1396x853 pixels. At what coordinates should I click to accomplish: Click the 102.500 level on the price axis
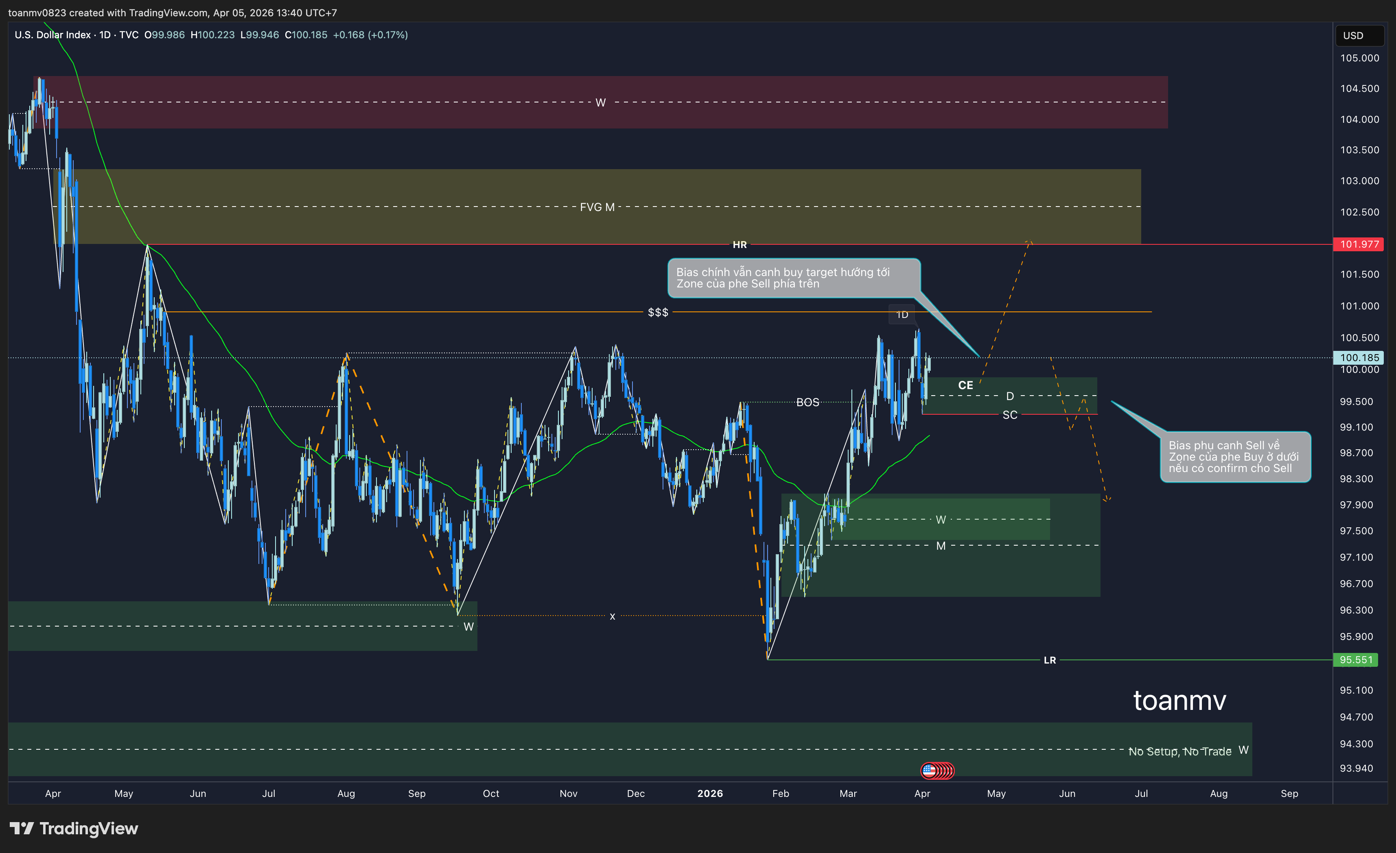1359,212
